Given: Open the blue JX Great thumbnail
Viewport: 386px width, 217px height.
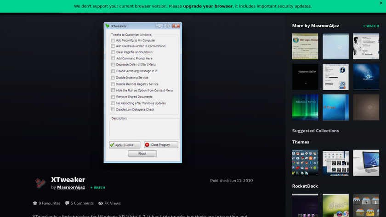Looking at the screenshot, I should (335, 108).
